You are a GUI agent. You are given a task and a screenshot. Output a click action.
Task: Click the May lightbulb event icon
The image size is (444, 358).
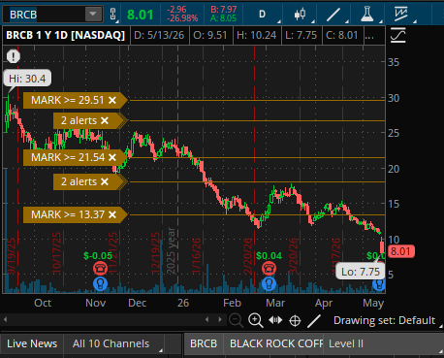click(378, 284)
